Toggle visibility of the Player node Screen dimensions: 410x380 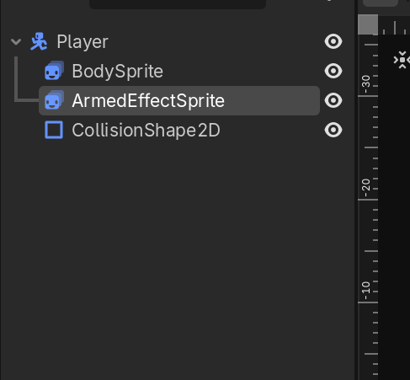[x=333, y=41]
